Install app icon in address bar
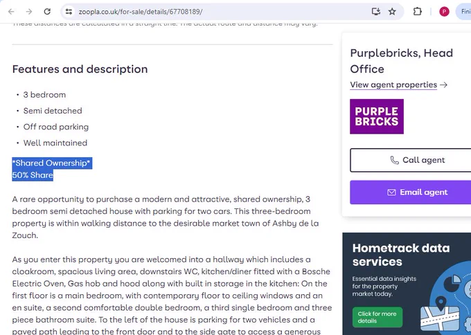Screen dimensions: 471x335 coord(376,12)
